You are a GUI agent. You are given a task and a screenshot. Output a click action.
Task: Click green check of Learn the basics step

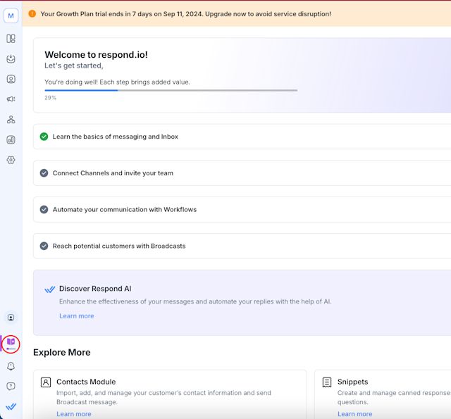pyautogui.click(x=44, y=137)
